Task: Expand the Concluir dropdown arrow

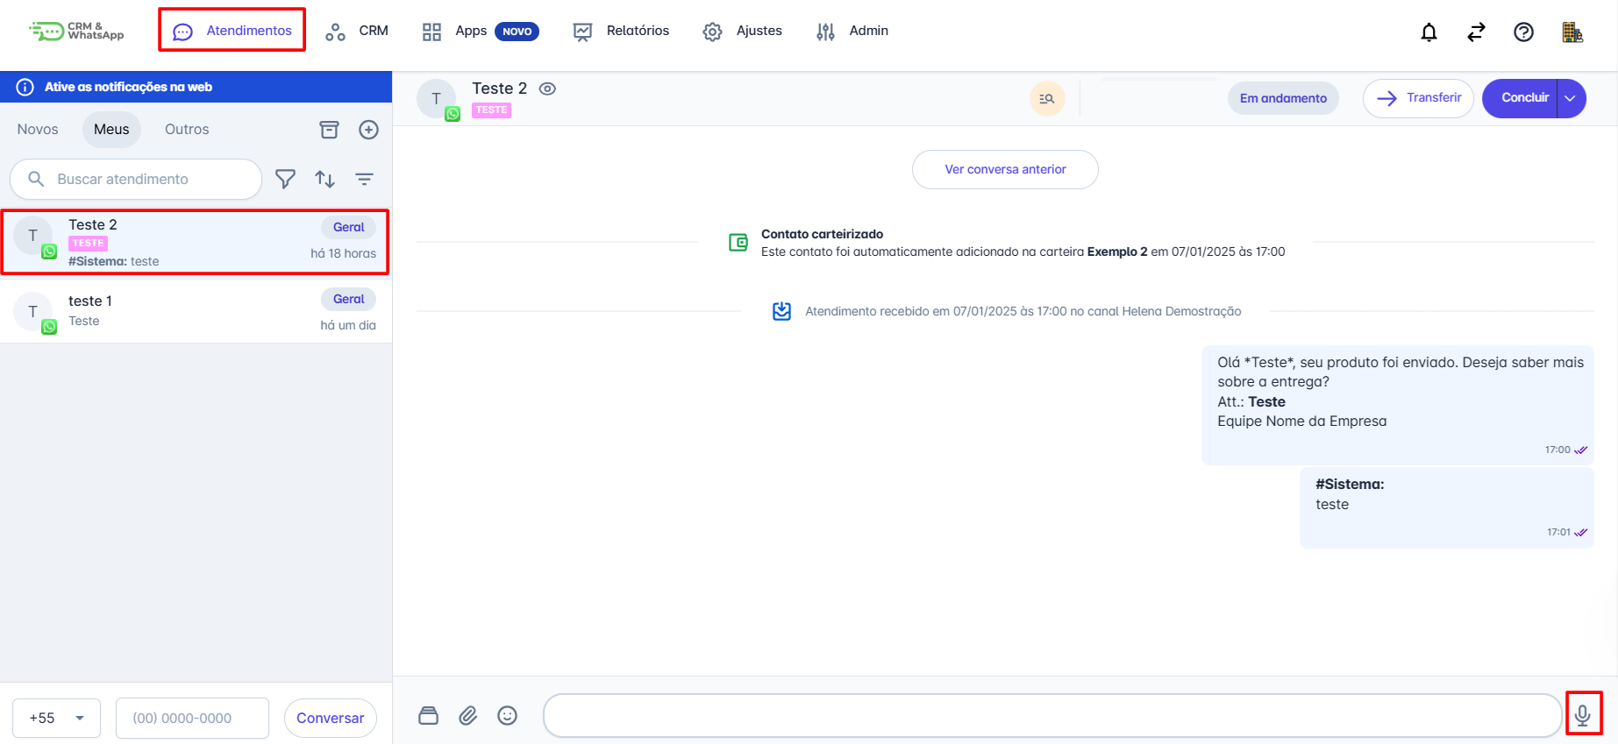Action: (1571, 98)
